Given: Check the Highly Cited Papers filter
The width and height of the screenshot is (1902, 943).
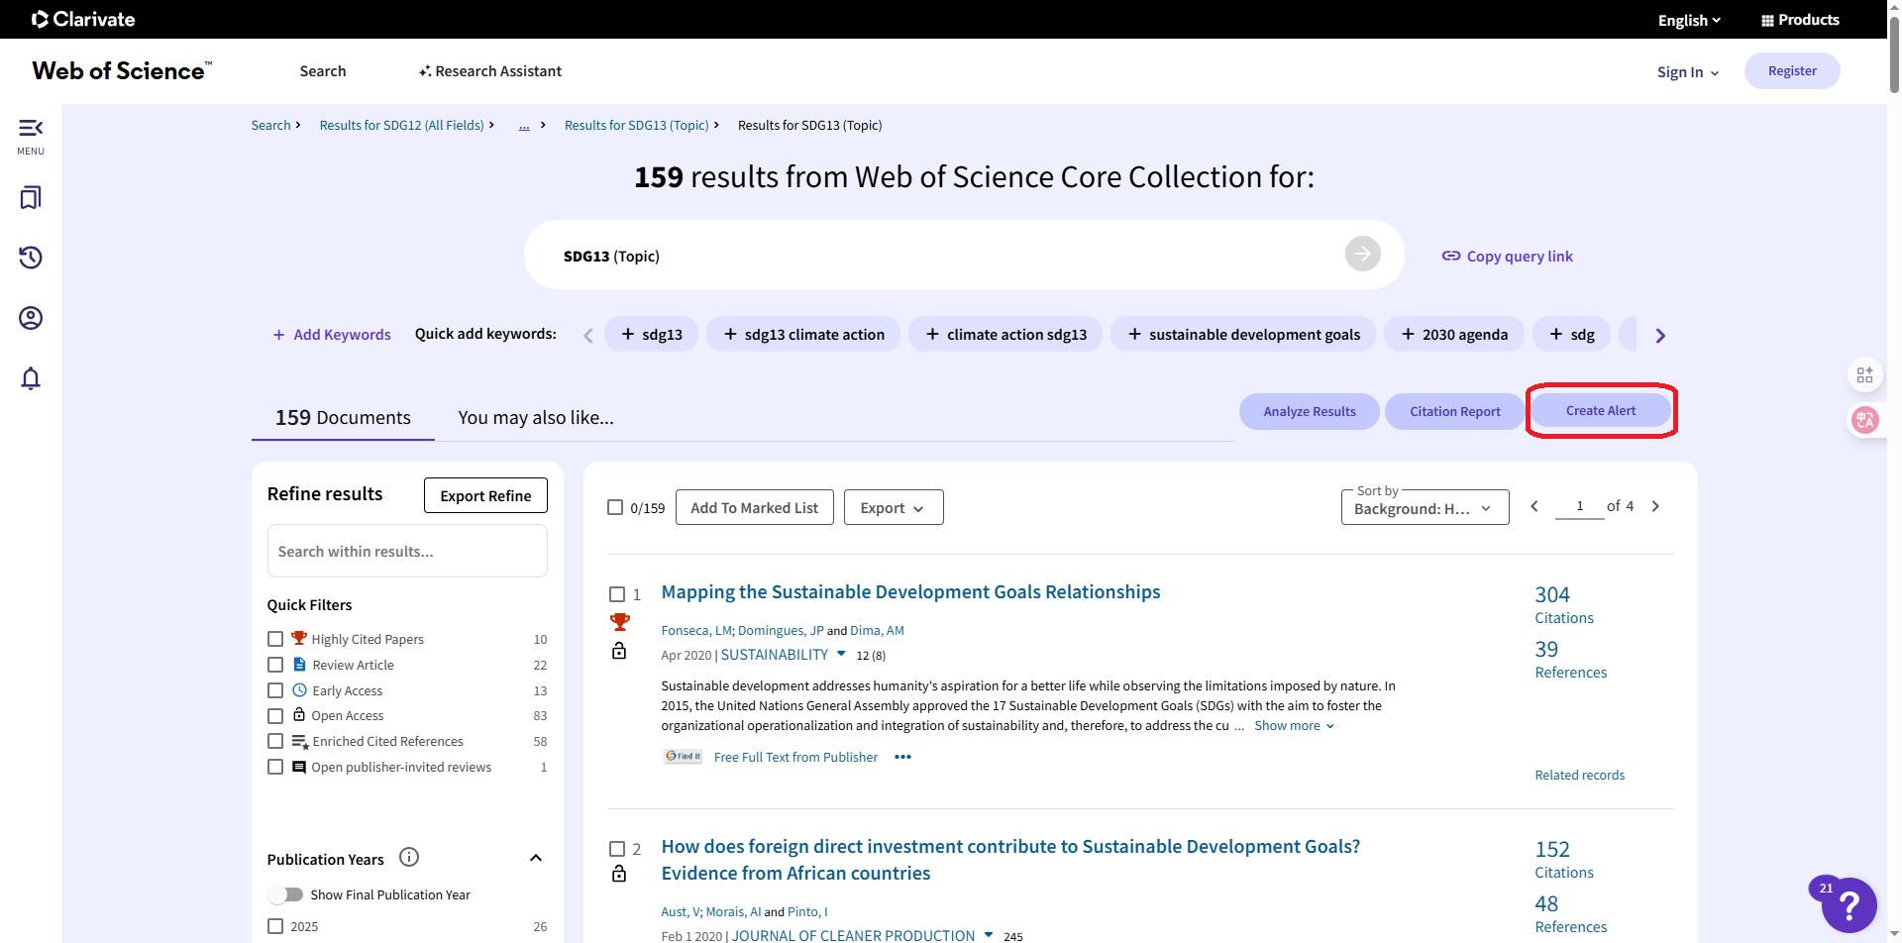Looking at the screenshot, I should click(275, 639).
